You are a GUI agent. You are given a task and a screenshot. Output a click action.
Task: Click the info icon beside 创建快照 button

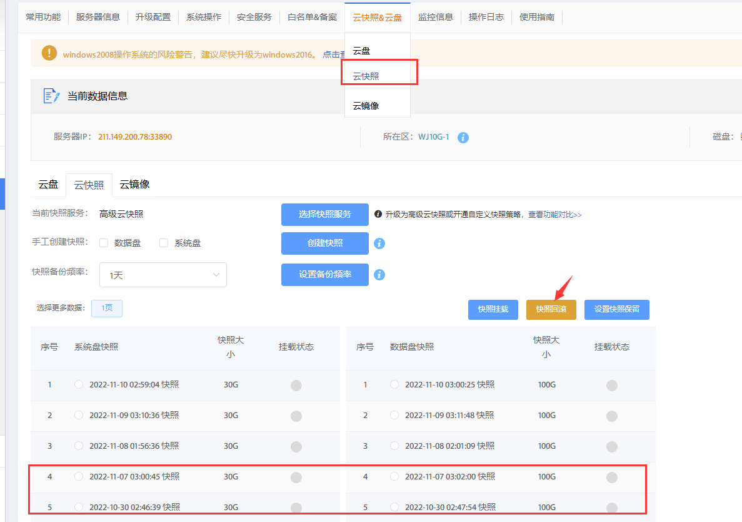(x=379, y=243)
